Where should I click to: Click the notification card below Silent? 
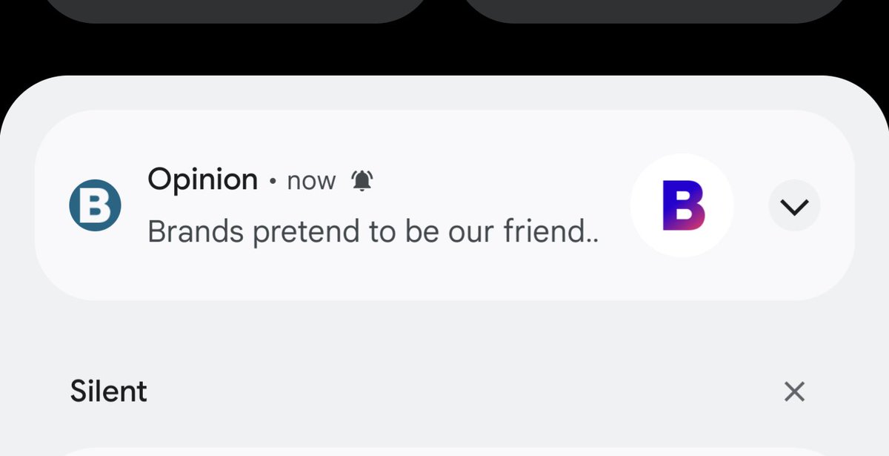point(444,451)
